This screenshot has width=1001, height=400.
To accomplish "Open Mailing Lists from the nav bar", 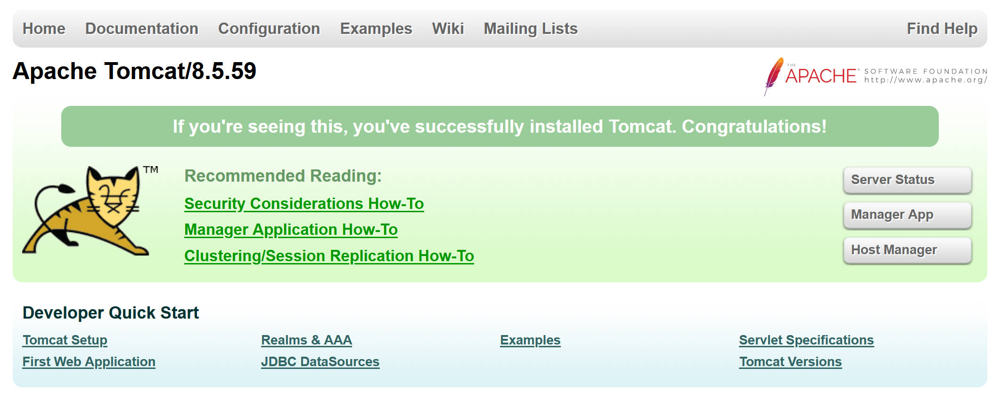I will [531, 29].
